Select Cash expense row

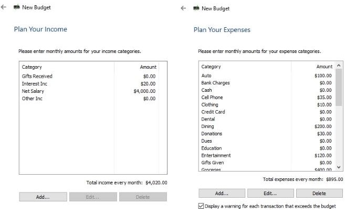click(x=266, y=90)
